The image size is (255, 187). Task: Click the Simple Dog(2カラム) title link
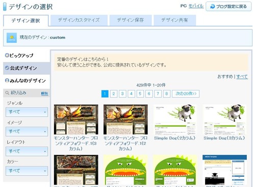point(174,138)
